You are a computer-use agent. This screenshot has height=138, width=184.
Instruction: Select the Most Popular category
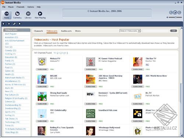[x=11, y=34]
